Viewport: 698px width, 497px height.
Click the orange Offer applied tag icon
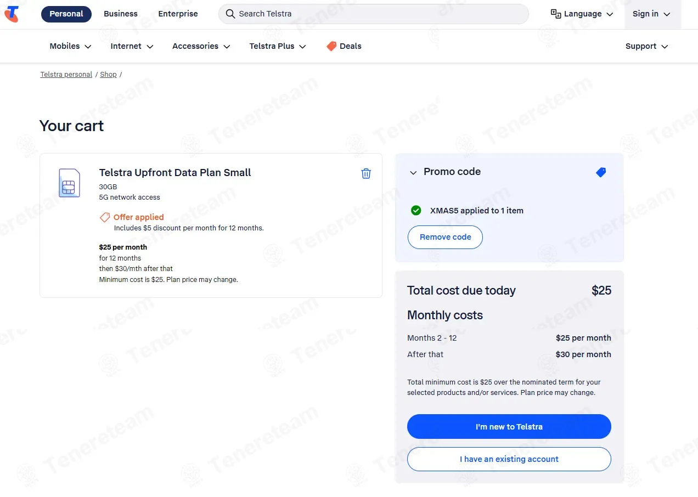pyautogui.click(x=104, y=217)
